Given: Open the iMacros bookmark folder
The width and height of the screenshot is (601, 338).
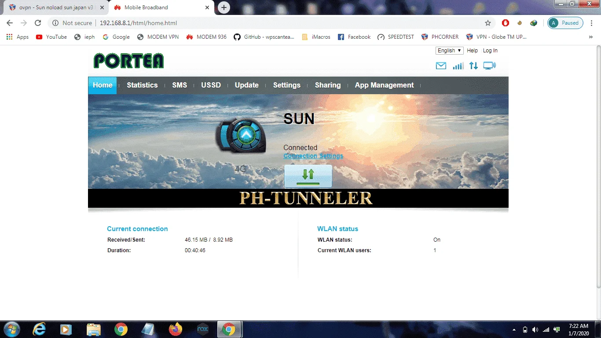Looking at the screenshot, I should point(316,37).
